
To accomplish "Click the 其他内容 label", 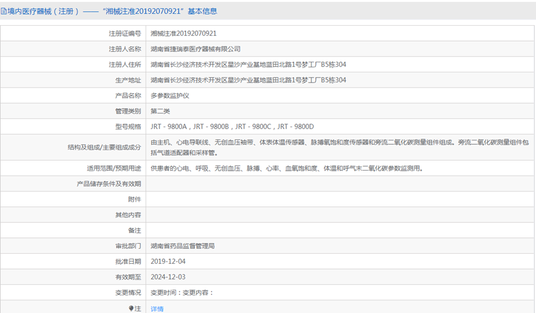I will [x=128, y=215].
